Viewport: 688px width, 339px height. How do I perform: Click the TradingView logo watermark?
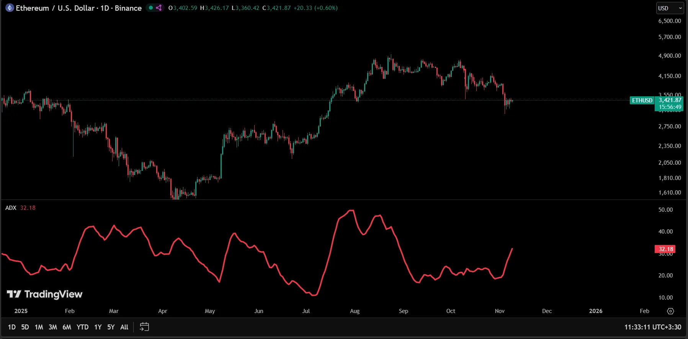[x=45, y=294]
